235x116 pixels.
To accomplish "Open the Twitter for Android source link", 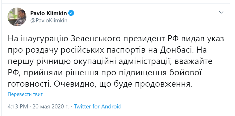I will coord(98,106).
